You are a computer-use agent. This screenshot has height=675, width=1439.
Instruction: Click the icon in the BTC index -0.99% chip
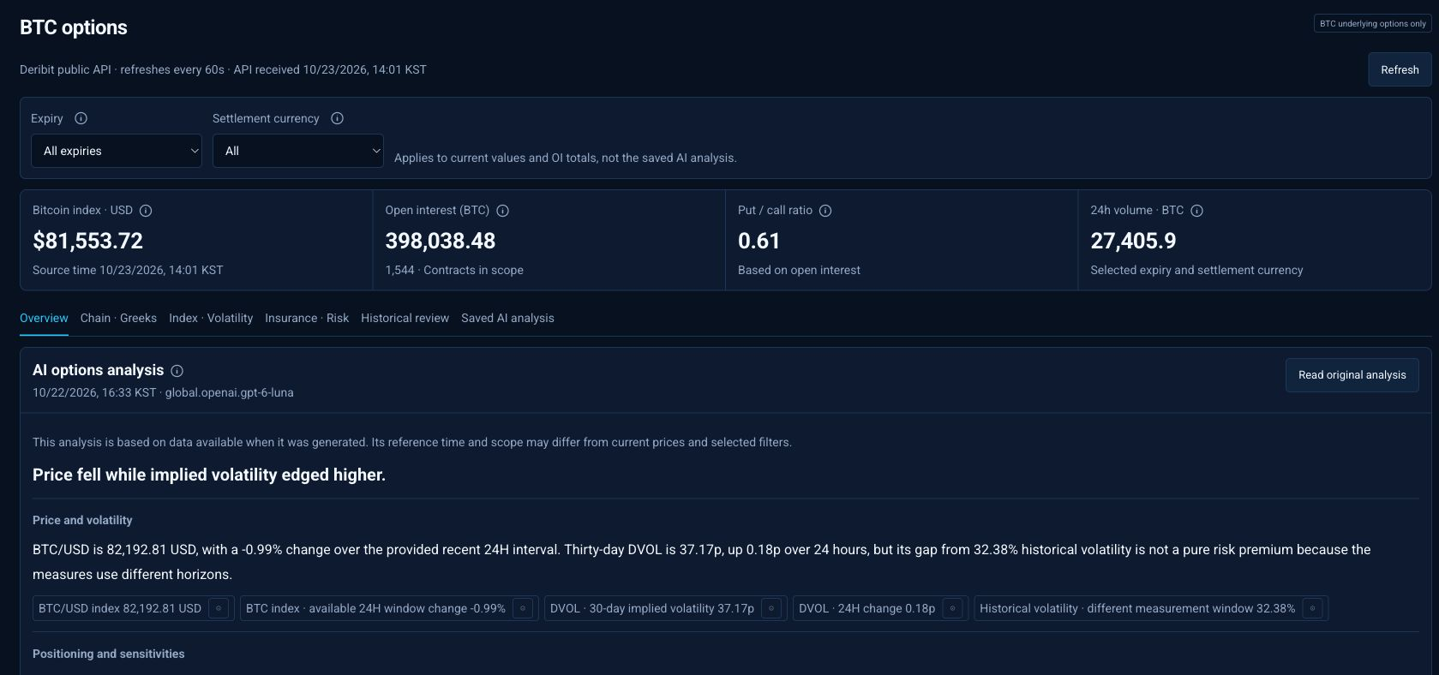tap(523, 608)
